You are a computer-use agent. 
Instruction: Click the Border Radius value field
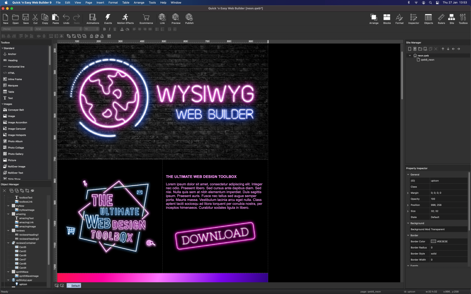tap(449, 248)
